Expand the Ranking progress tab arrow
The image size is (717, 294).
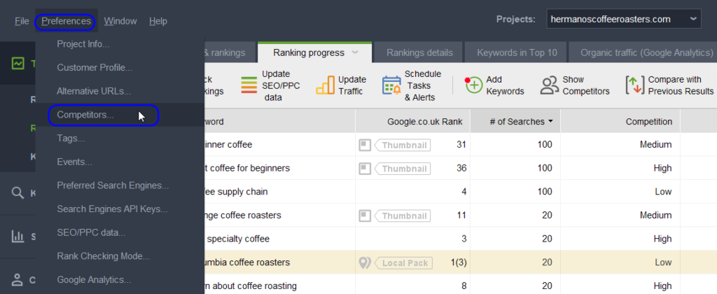pos(356,52)
